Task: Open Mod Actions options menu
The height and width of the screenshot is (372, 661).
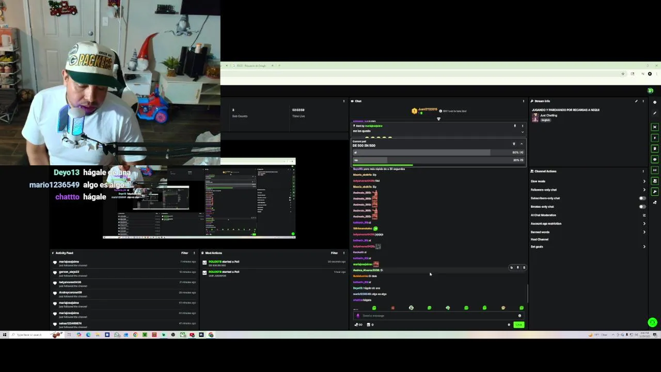Action: tap(344, 253)
